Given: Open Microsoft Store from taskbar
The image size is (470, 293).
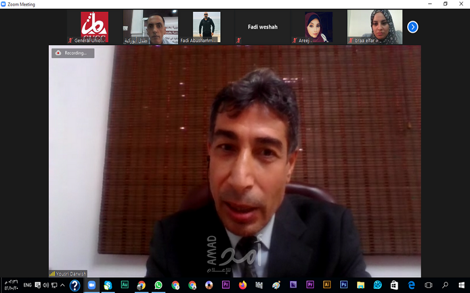Looking at the screenshot, I should point(394,285).
